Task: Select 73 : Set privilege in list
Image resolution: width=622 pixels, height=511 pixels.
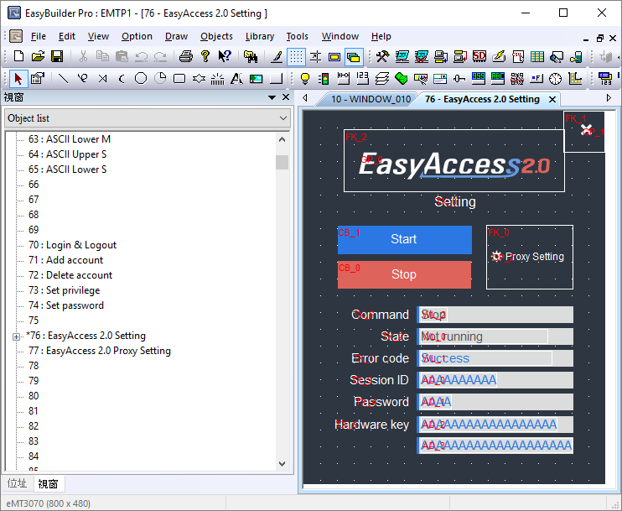Action: coord(64,290)
